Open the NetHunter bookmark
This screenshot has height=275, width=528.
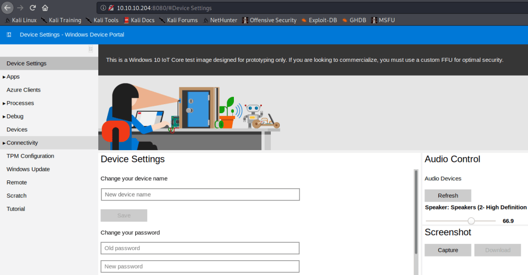[x=220, y=20]
